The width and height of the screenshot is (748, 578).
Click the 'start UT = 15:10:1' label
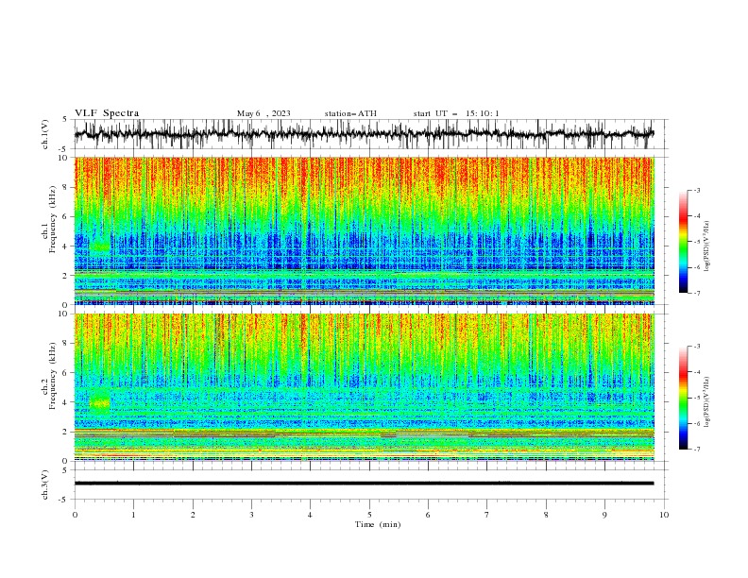(456, 113)
